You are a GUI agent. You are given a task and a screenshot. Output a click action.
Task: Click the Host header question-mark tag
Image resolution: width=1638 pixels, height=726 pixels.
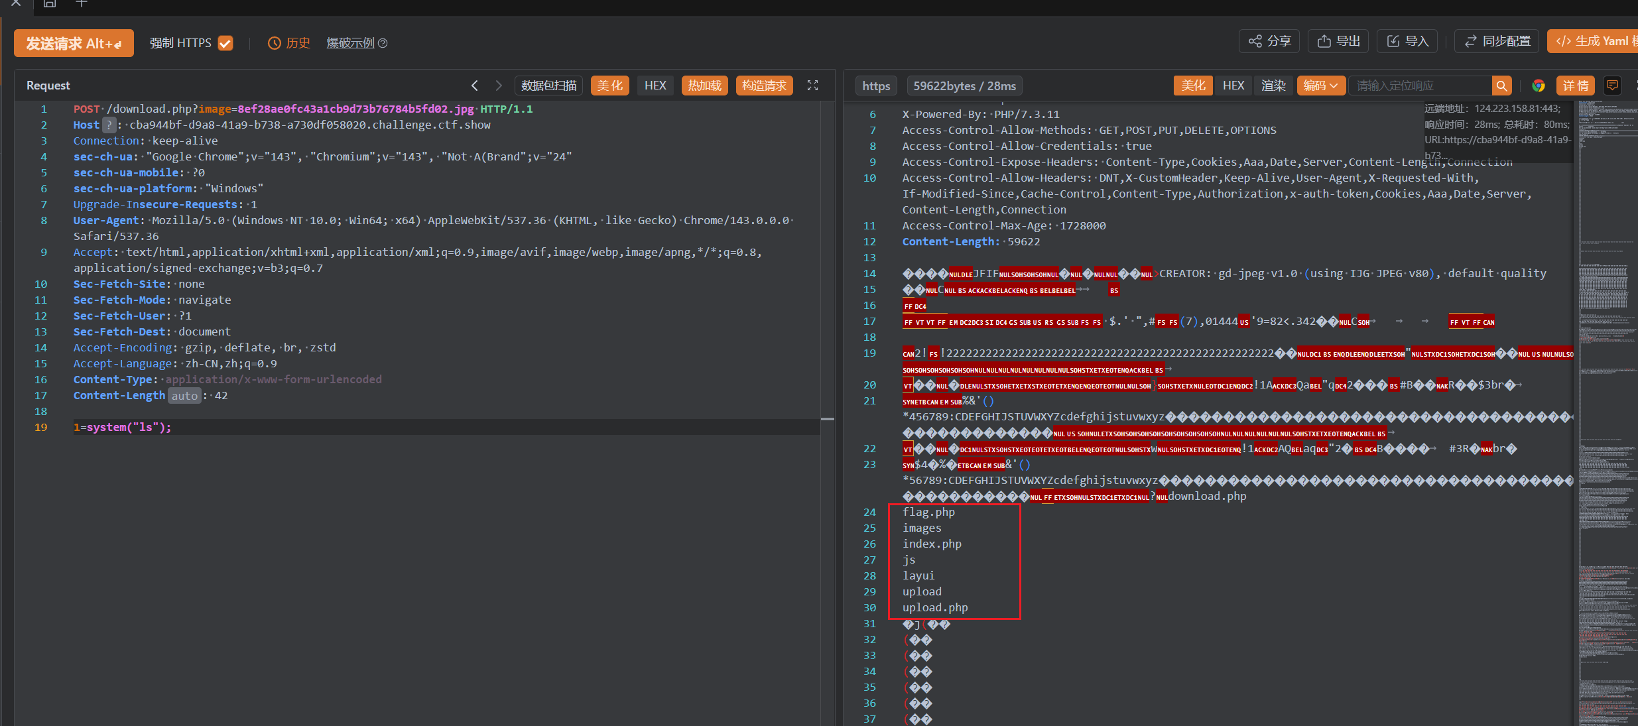[109, 125]
